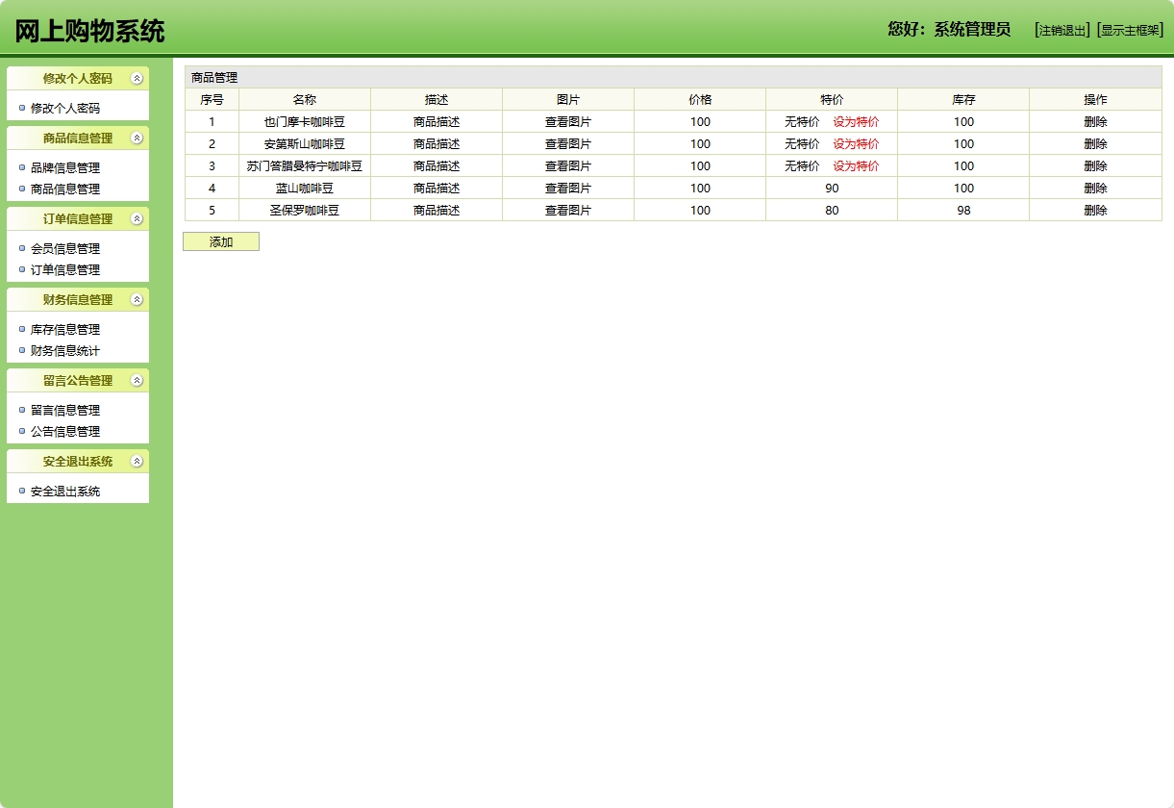The image size is (1174, 808).
Task: Click the special price 80 cell
Action: [832, 210]
